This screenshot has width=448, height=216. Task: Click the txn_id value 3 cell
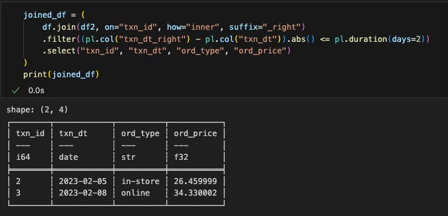[18, 193]
